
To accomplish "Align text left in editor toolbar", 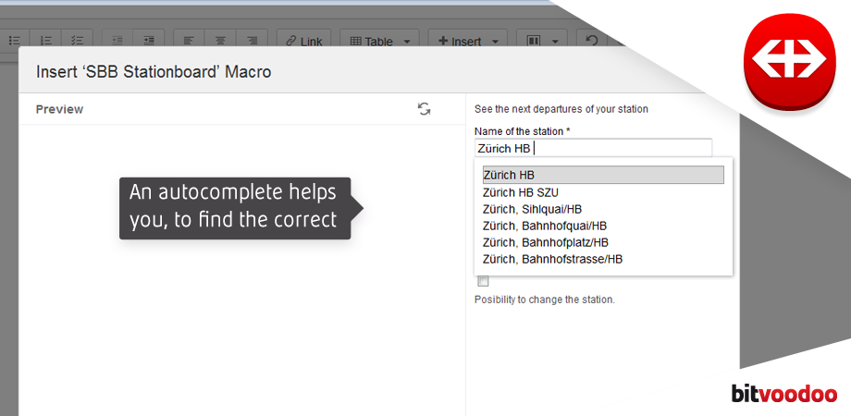I will [x=189, y=42].
